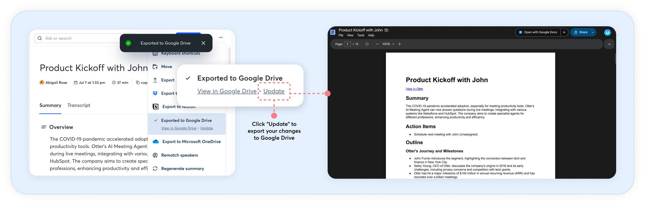Click Abigail Rose's avatar

(x=42, y=82)
